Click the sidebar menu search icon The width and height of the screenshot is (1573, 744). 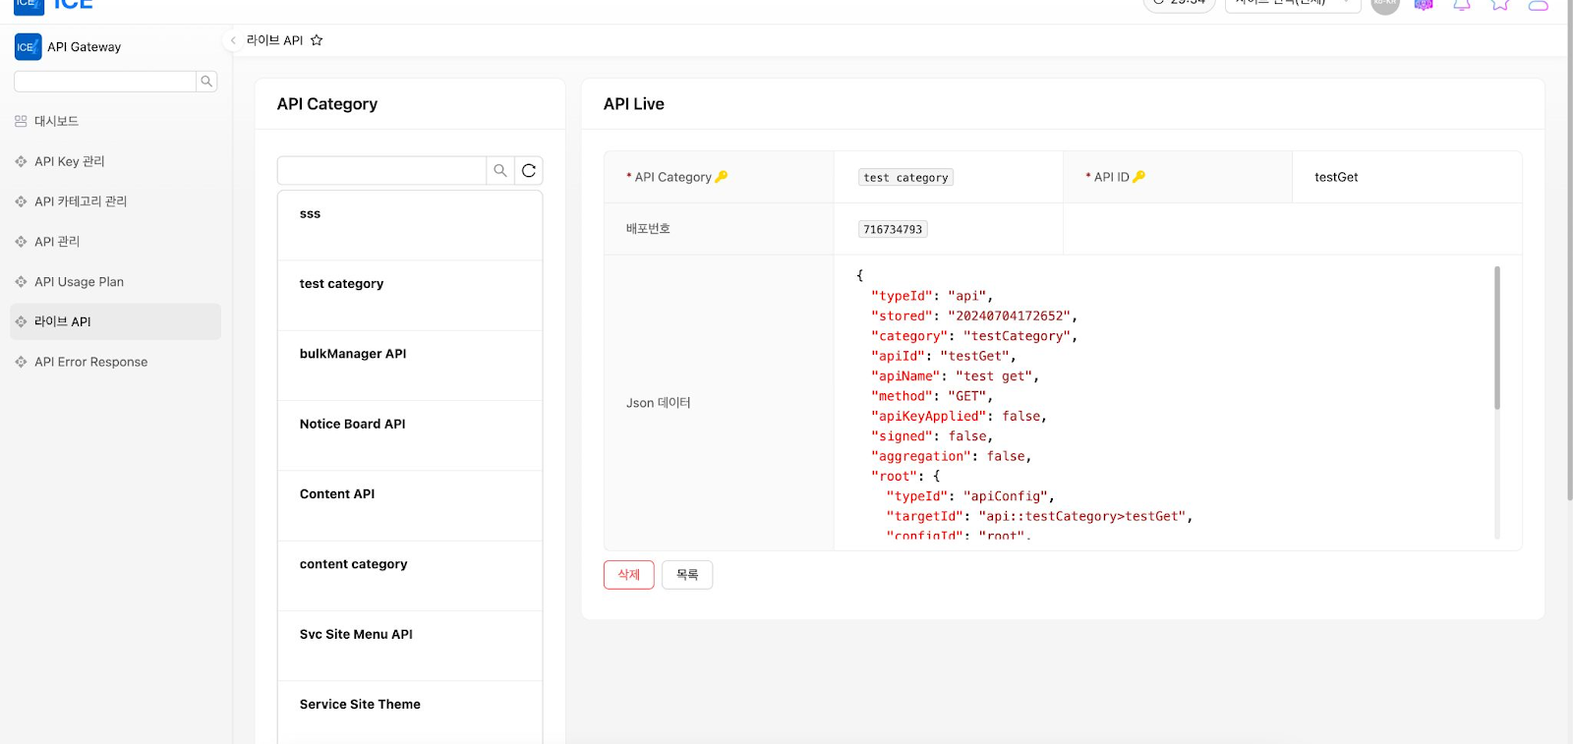point(206,82)
